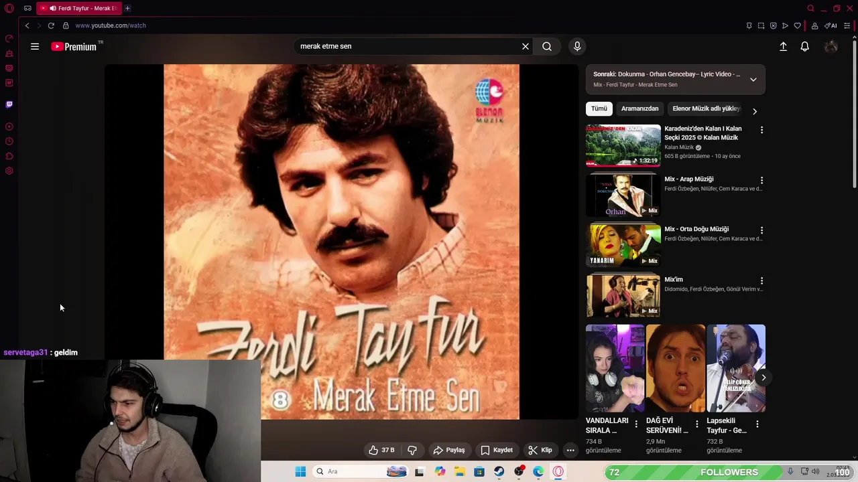Create a clip with Klip button
Screen dimensions: 858x482
click(x=540, y=450)
